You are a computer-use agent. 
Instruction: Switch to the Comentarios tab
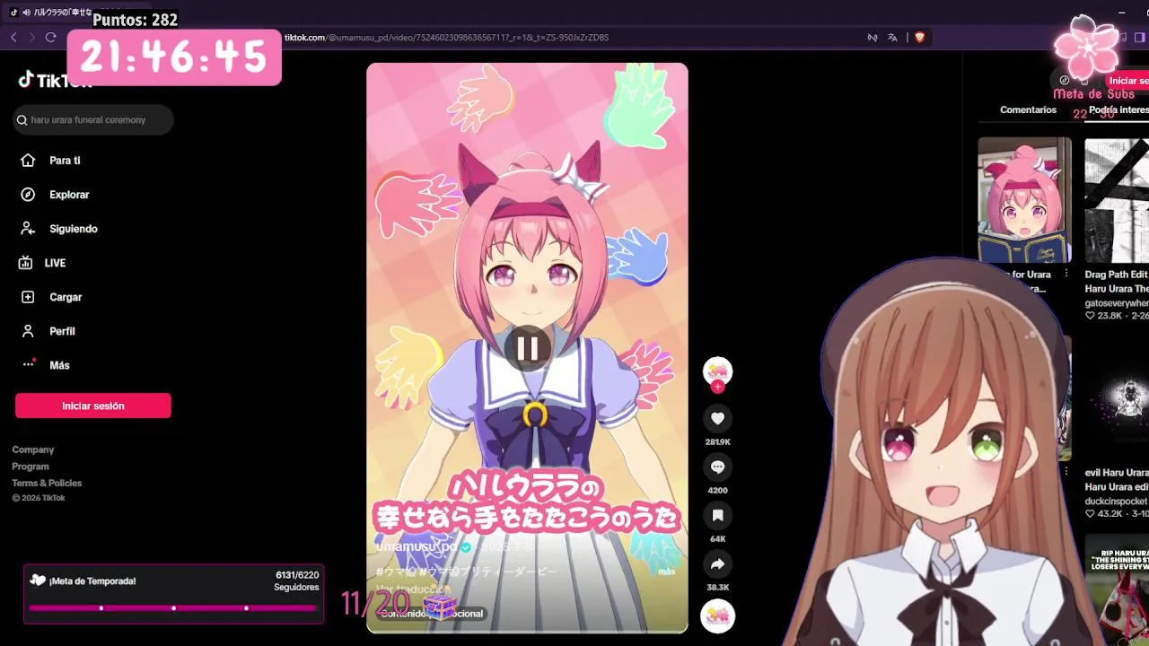1028,109
